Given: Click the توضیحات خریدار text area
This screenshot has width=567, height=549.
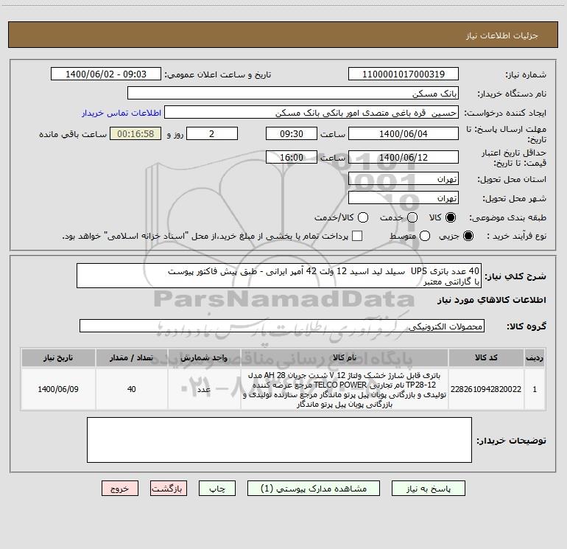Looking at the screenshot, I should pyautogui.click(x=279, y=440).
